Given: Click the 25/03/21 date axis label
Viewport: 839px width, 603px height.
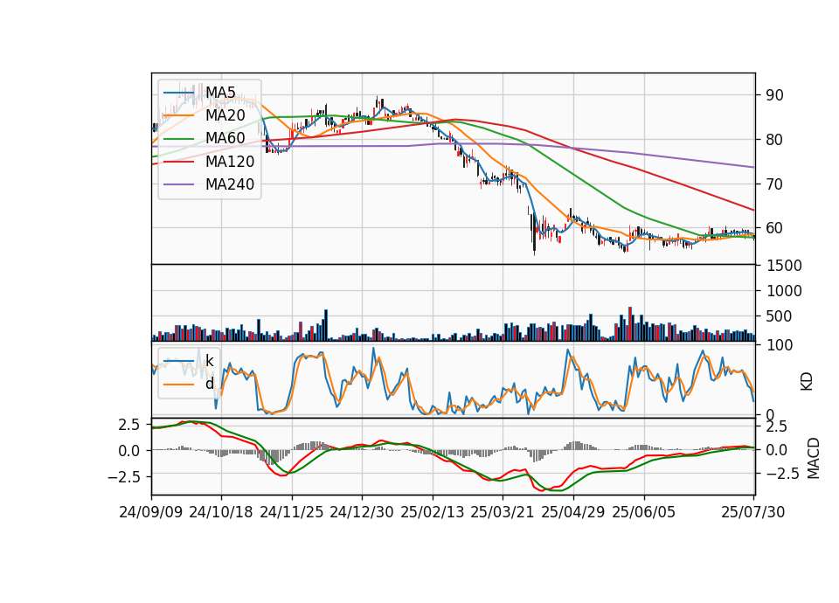Looking at the screenshot, I should (503, 512).
